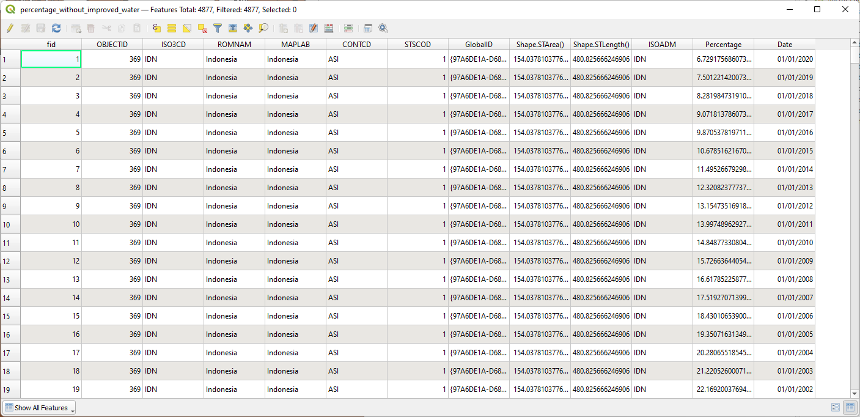This screenshot has height=417, width=860.
Task: Zoom map to selected rows
Action: pos(263,28)
